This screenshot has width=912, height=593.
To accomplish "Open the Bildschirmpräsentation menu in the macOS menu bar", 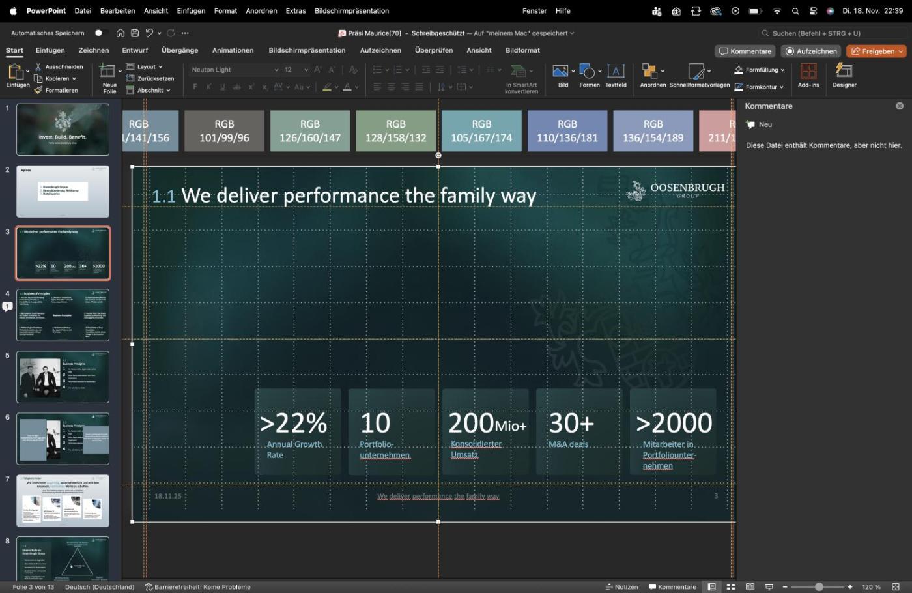I will point(351,11).
